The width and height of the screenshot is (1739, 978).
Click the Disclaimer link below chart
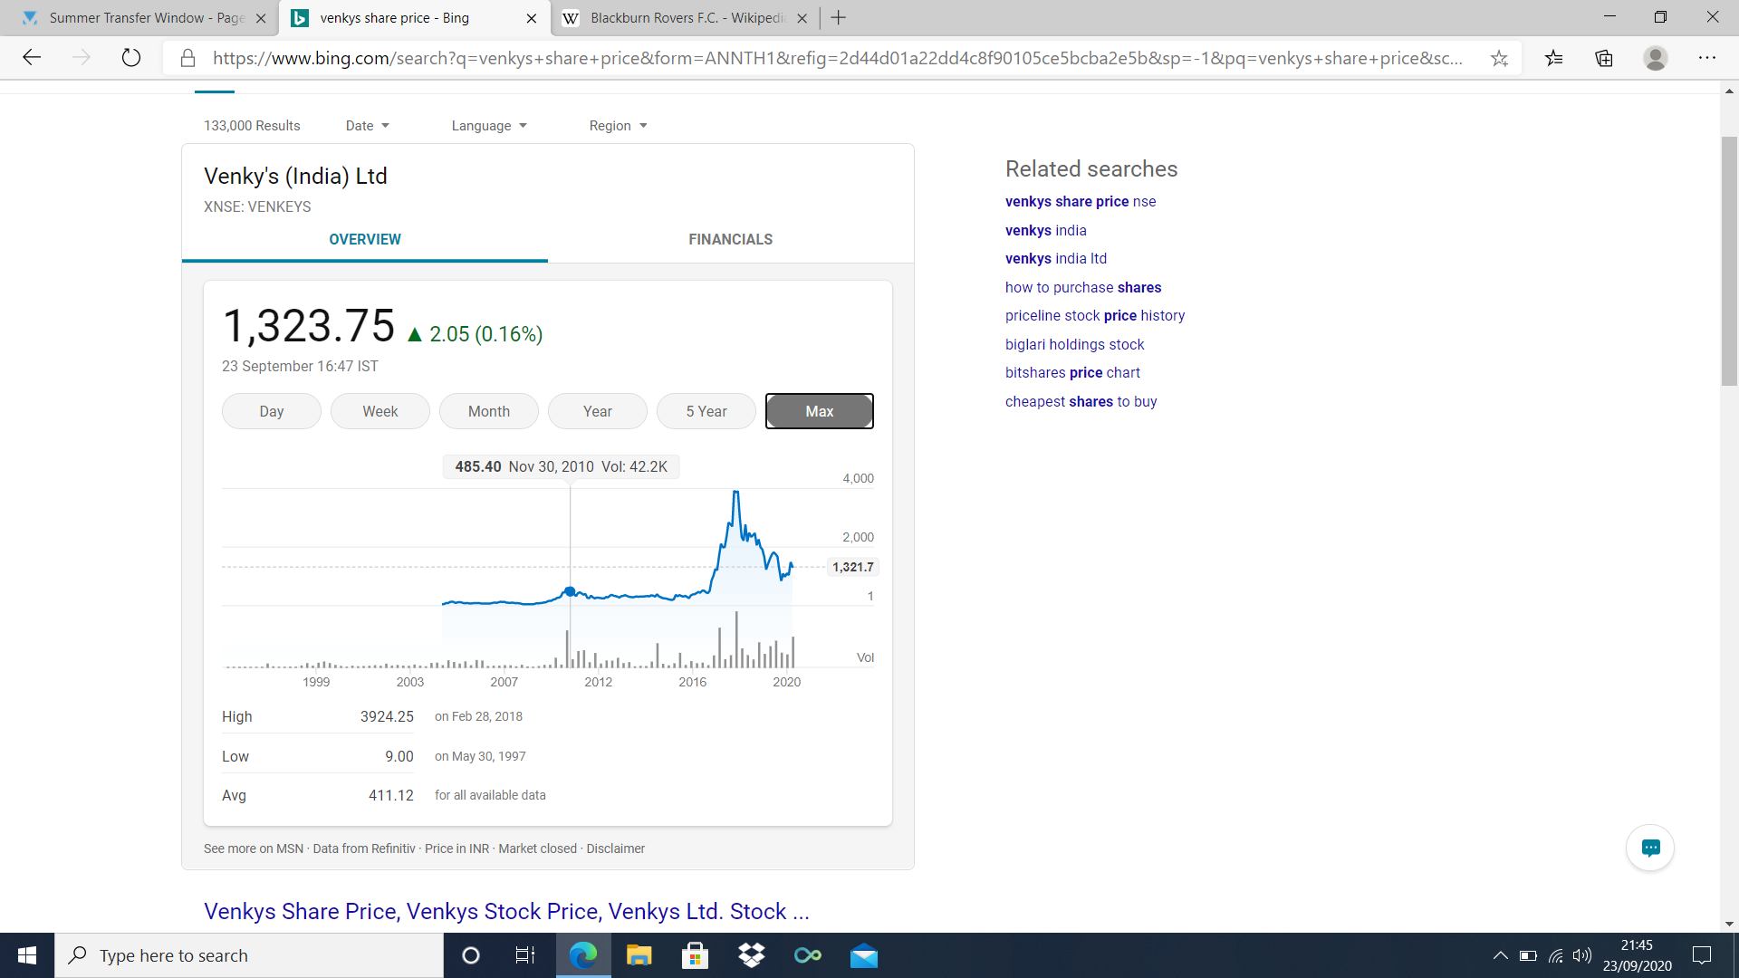tap(615, 849)
